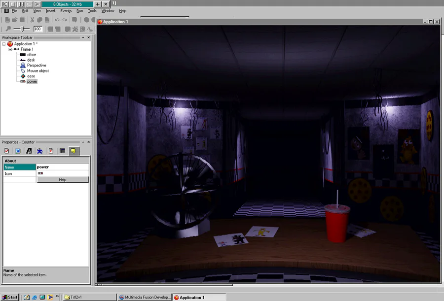The width and height of the screenshot is (444, 301).
Task: Open the Settings properties tab with checkmark icon
Action: [x=7, y=151]
